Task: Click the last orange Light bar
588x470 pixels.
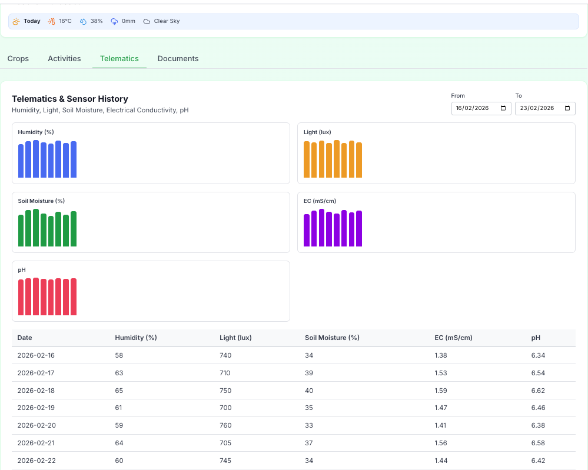Action: [359, 159]
